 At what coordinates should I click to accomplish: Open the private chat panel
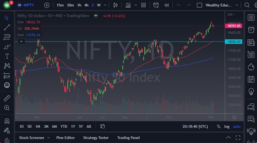(x=251, y=119)
